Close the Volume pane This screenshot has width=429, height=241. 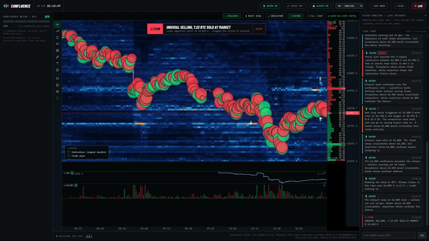point(324,185)
